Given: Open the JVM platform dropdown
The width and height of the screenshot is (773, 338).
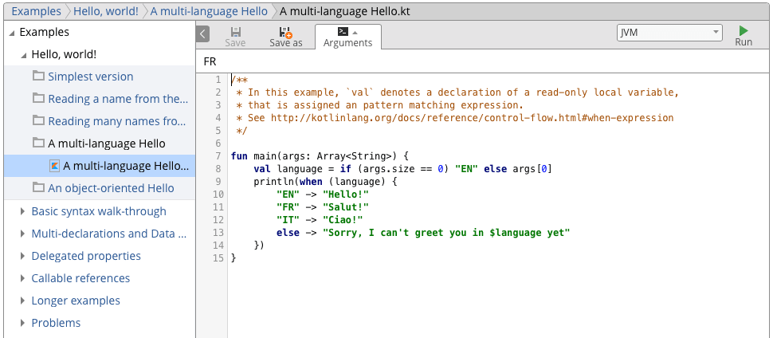Looking at the screenshot, I should [x=669, y=33].
